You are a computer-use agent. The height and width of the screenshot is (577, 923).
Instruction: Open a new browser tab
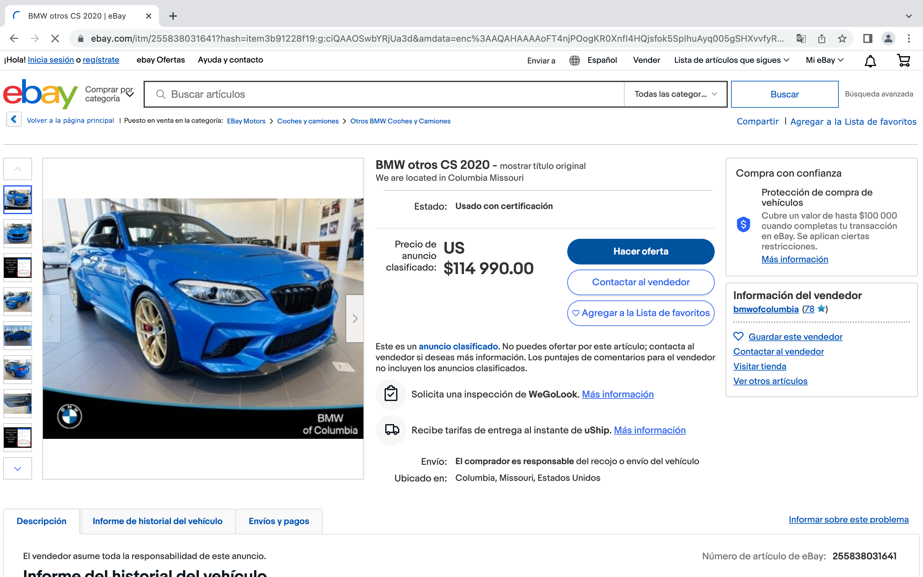pyautogui.click(x=173, y=16)
